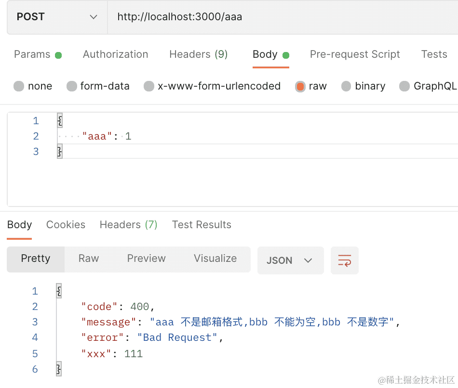This screenshot has height=388, width=458.
Task: Choose the binary body option
Action: coord(346,87)
